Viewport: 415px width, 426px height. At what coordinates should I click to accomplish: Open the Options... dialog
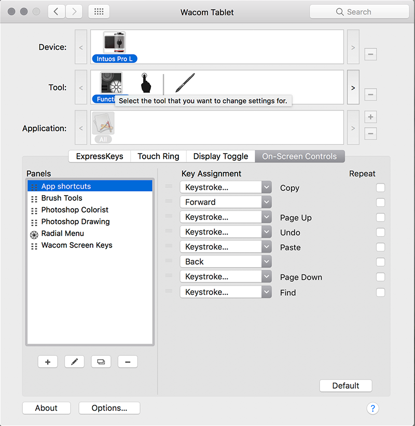point(109,408)
